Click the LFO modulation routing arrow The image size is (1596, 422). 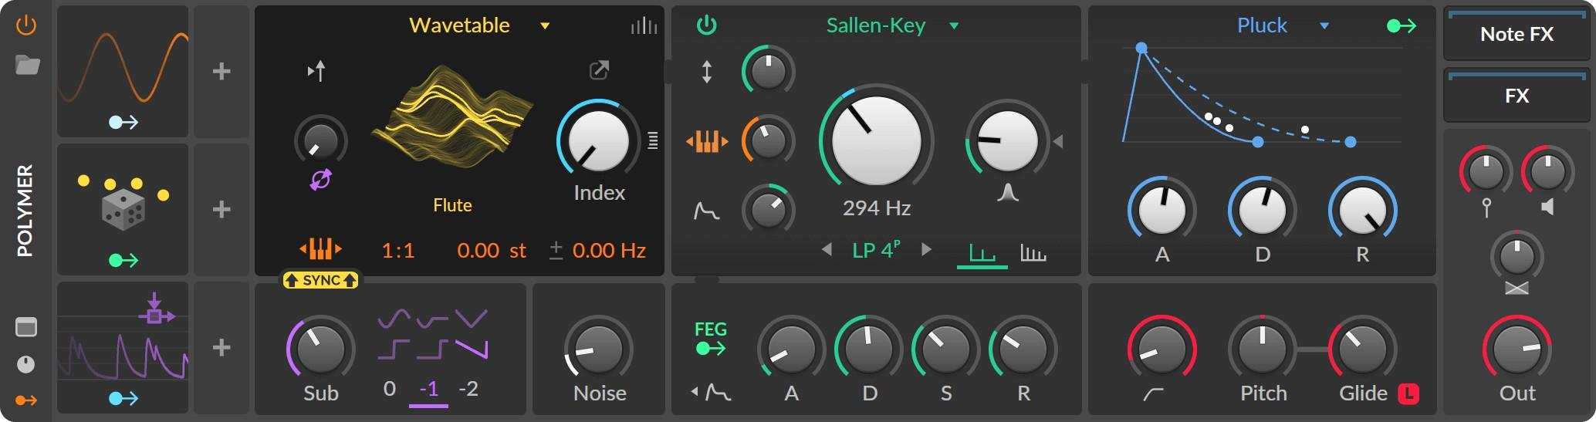click(123, 122)
